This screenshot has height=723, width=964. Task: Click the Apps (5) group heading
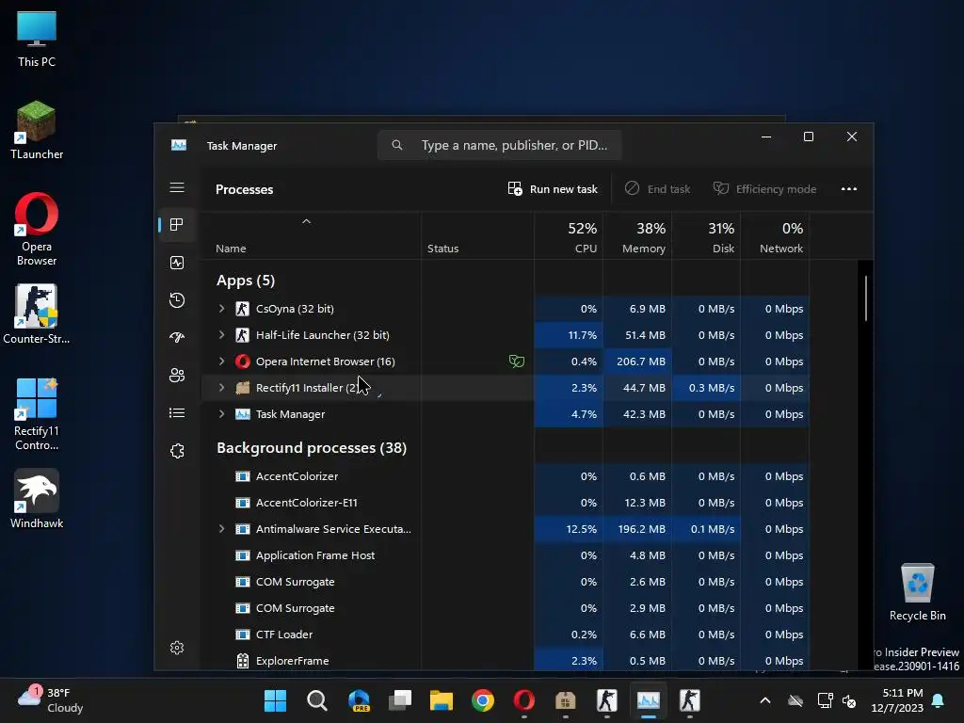click(x=246, y=281)
